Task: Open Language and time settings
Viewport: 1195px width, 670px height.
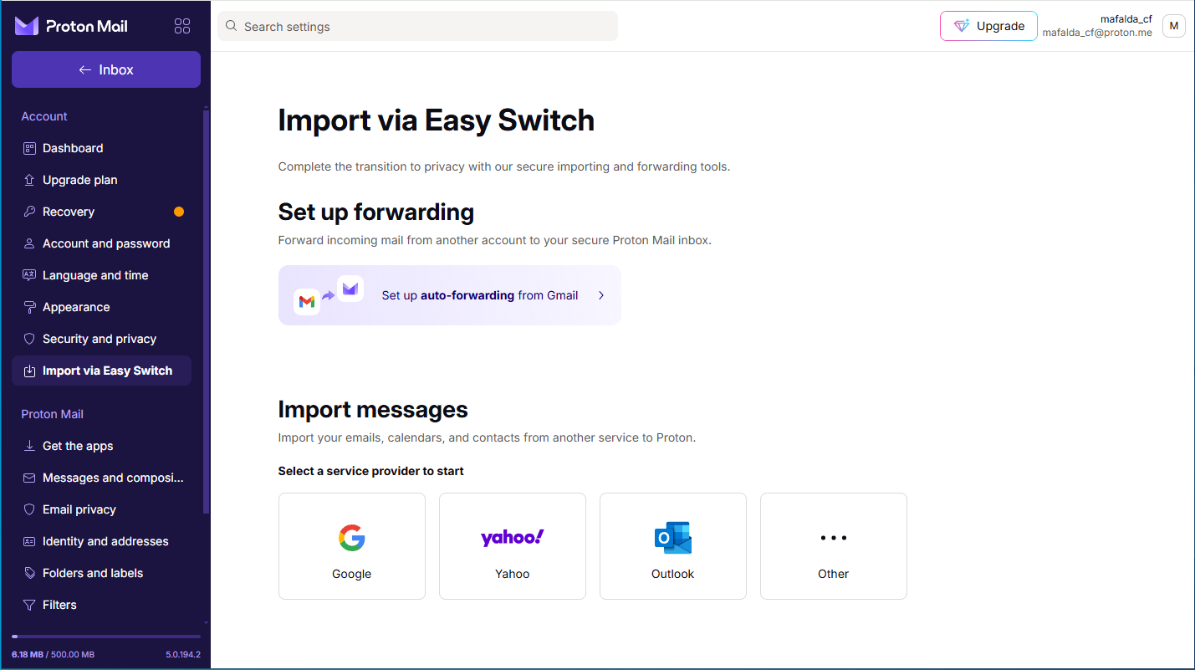Action: pos(101,275)
